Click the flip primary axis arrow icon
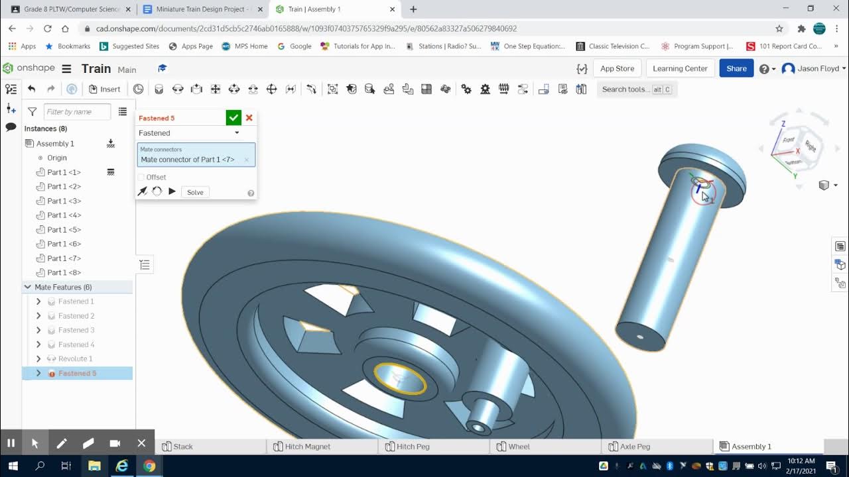Image resolution: width=849 pixels, height=477 pixels. [x=142, y=191]
